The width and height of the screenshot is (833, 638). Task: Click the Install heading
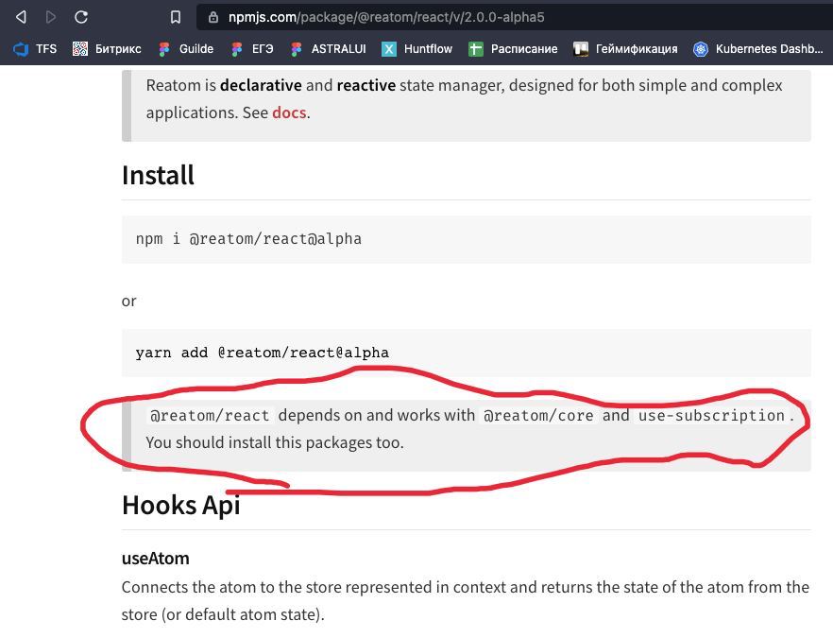pyautogui.click(x=158, y=175)
